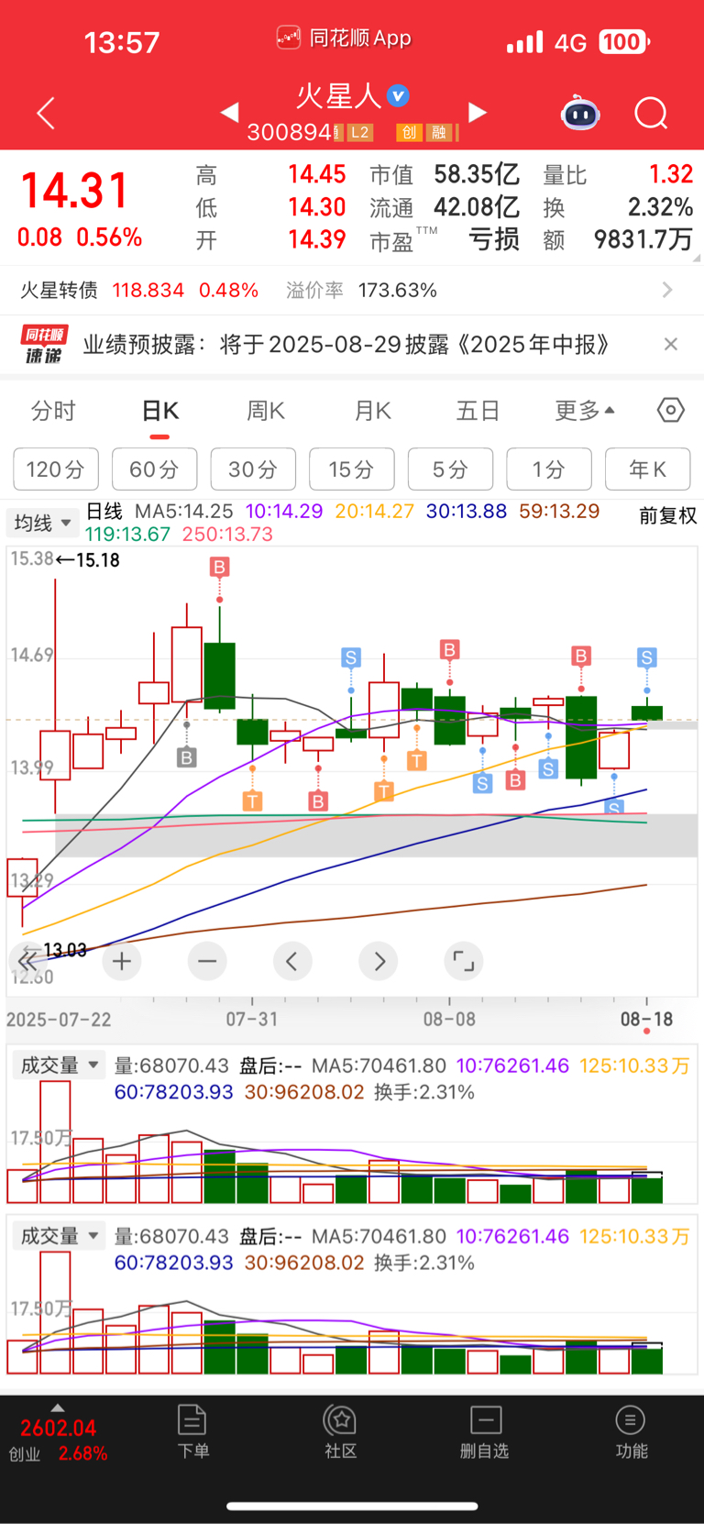Image resolution: width=704 pixels, height=1524 pixels.
Task: Select 5分 period button
Action: click(450, 469)
